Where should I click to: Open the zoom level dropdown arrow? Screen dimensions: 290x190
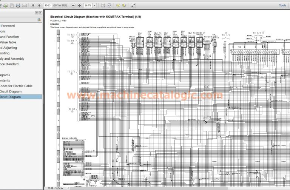click(x=94, y=5)
